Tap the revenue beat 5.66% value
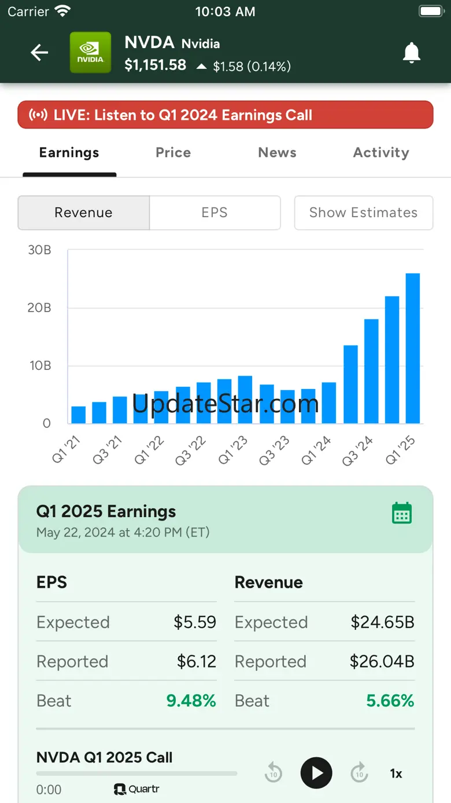Viewport: 451px width, 803px height. tap(390, 701)
